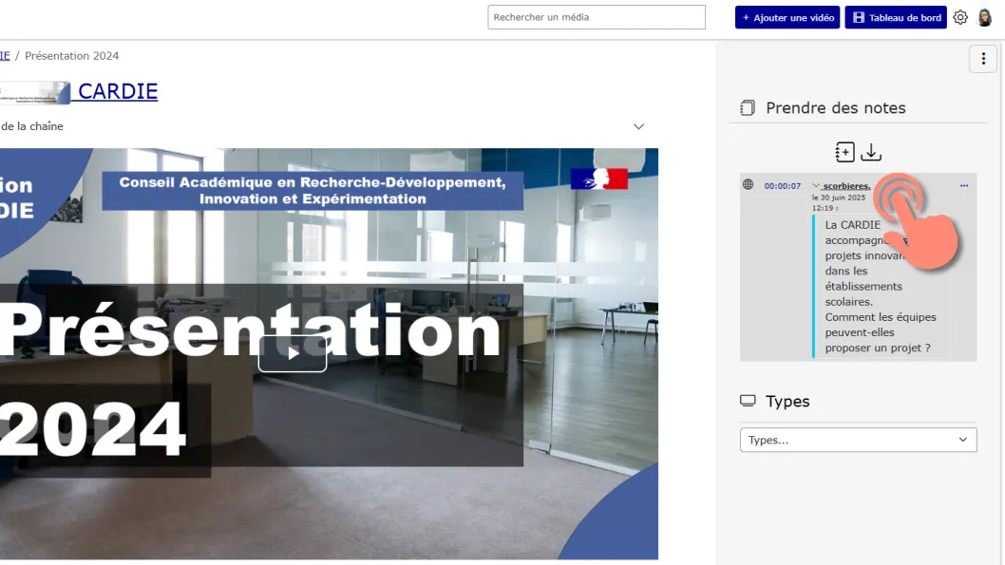Collapse the note by scorbieres chevron
This screenshot has height=565, width=1005.
coord(816,186)
